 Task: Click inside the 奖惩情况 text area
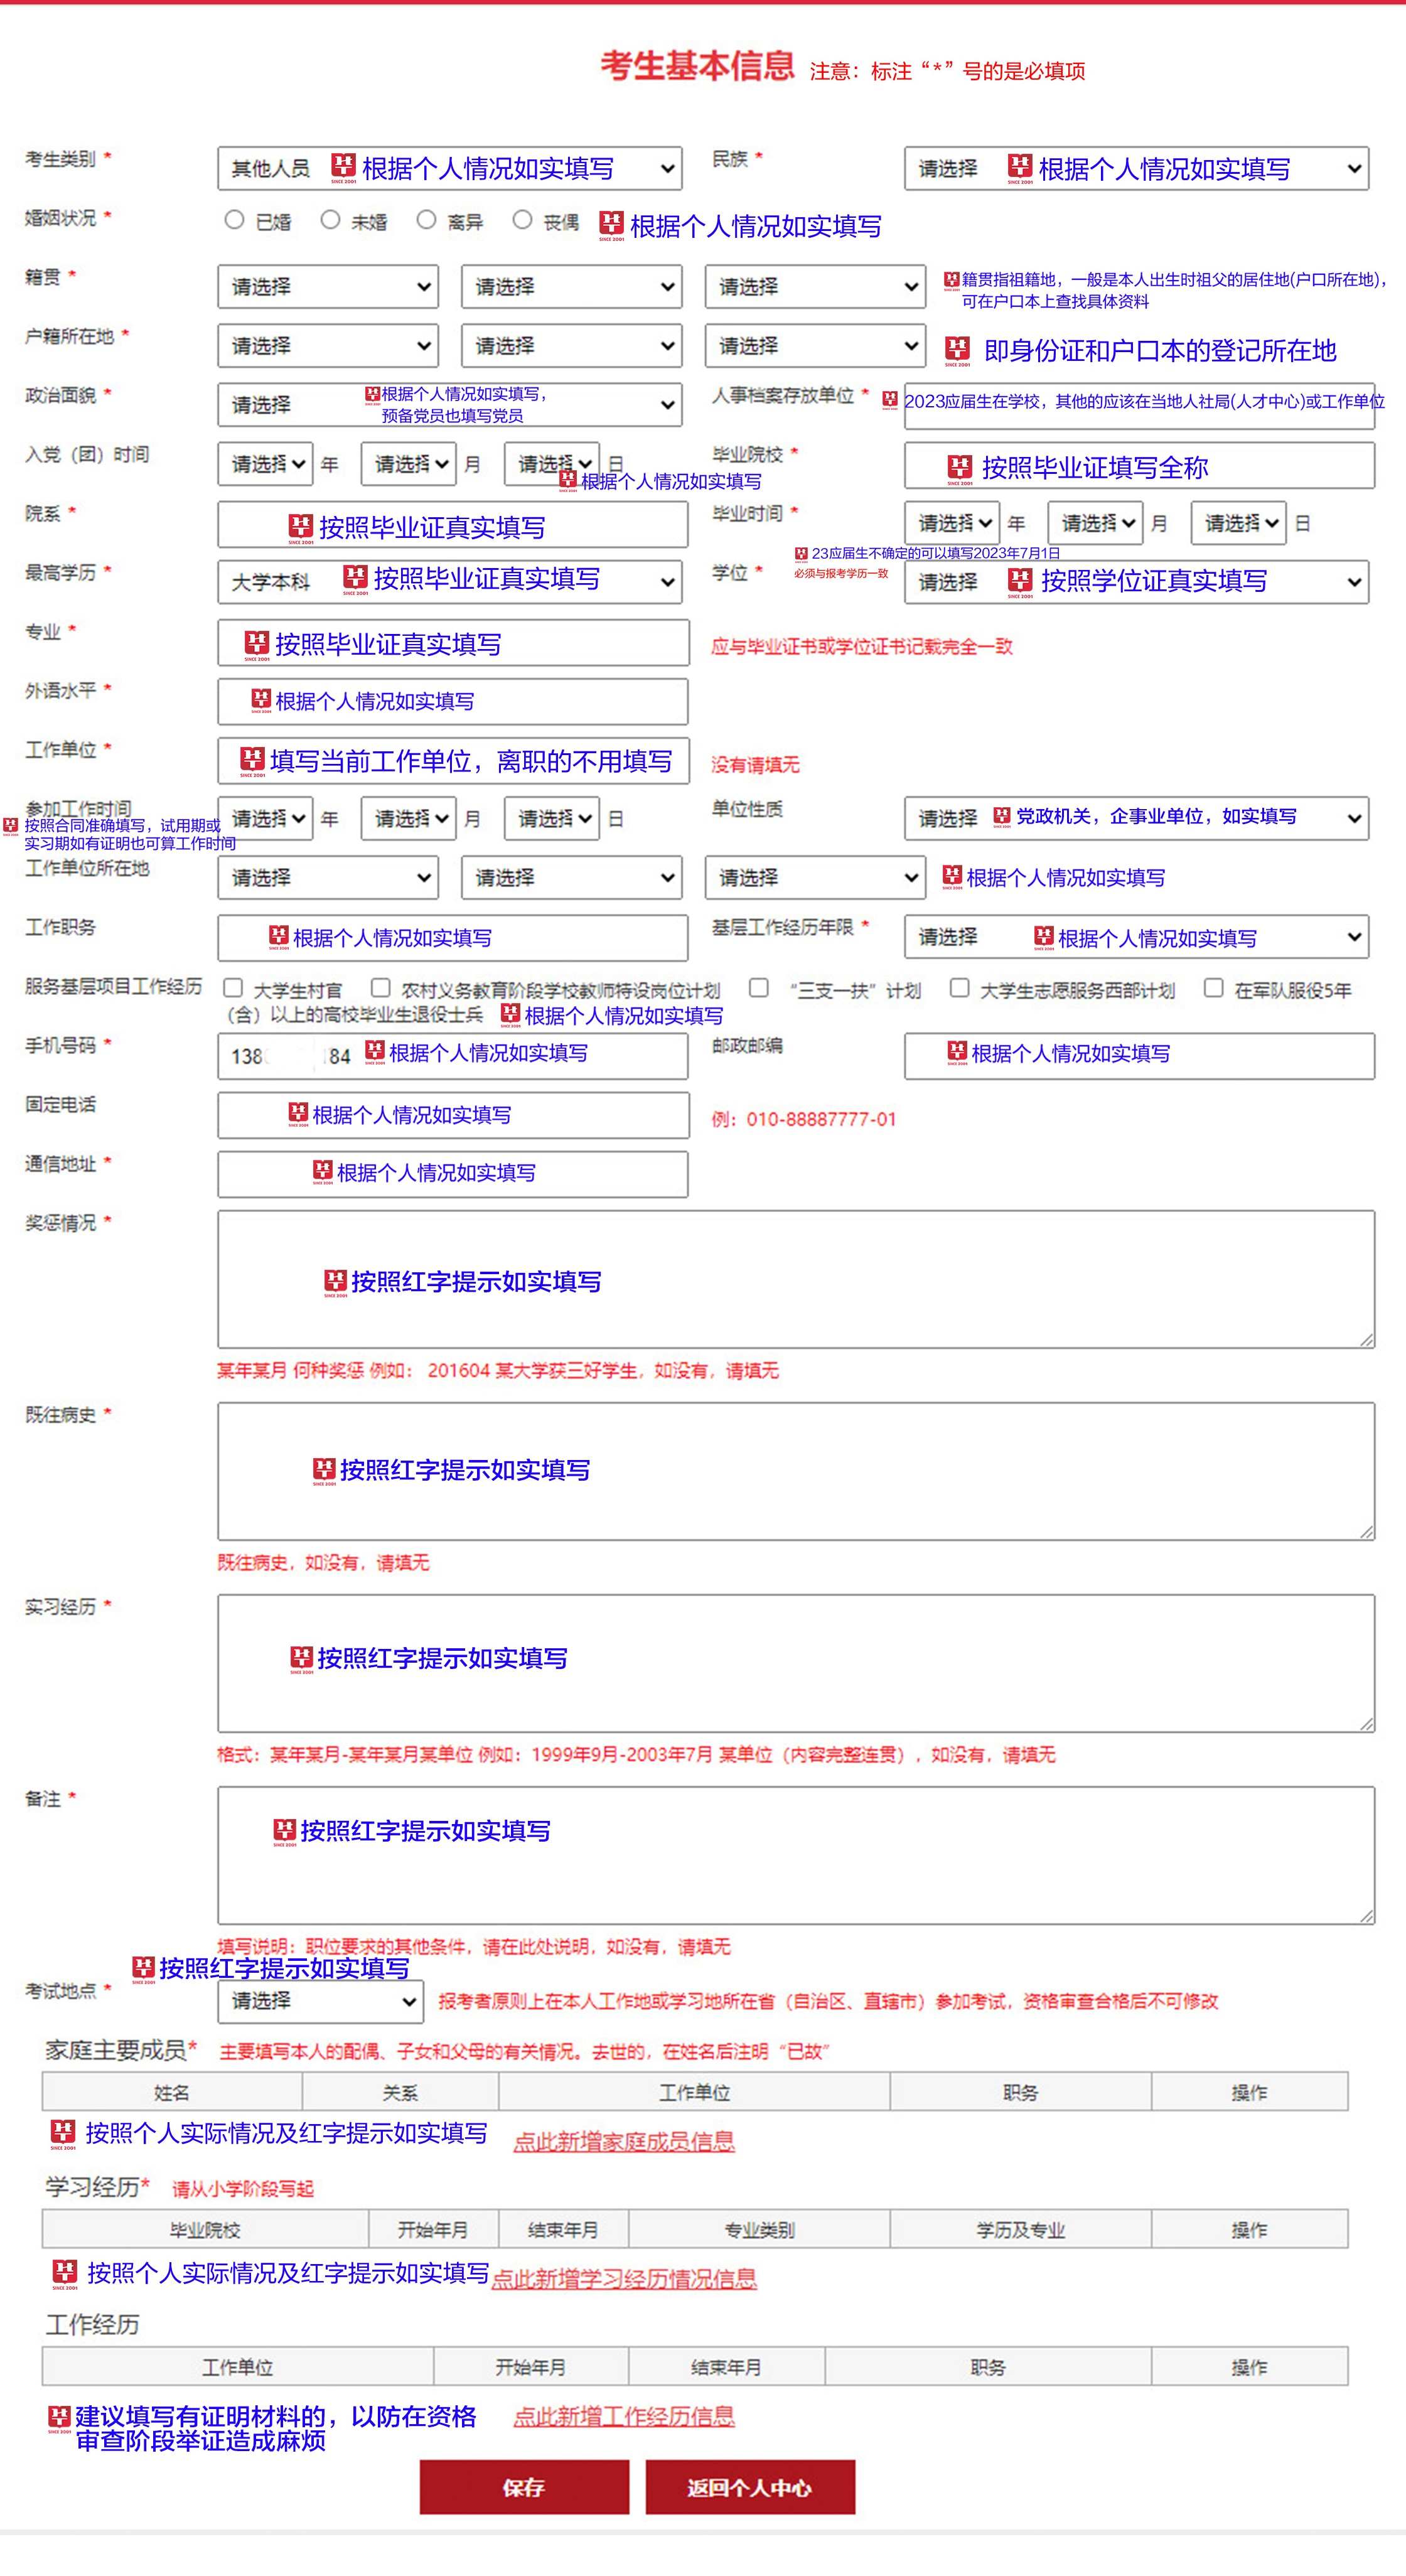[796, 1279]
